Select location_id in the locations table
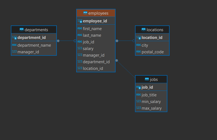The width and height of the screenshot is (217, 140). click(152, 37)
